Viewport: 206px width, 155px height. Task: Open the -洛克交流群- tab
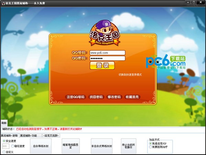coord(51,135)
